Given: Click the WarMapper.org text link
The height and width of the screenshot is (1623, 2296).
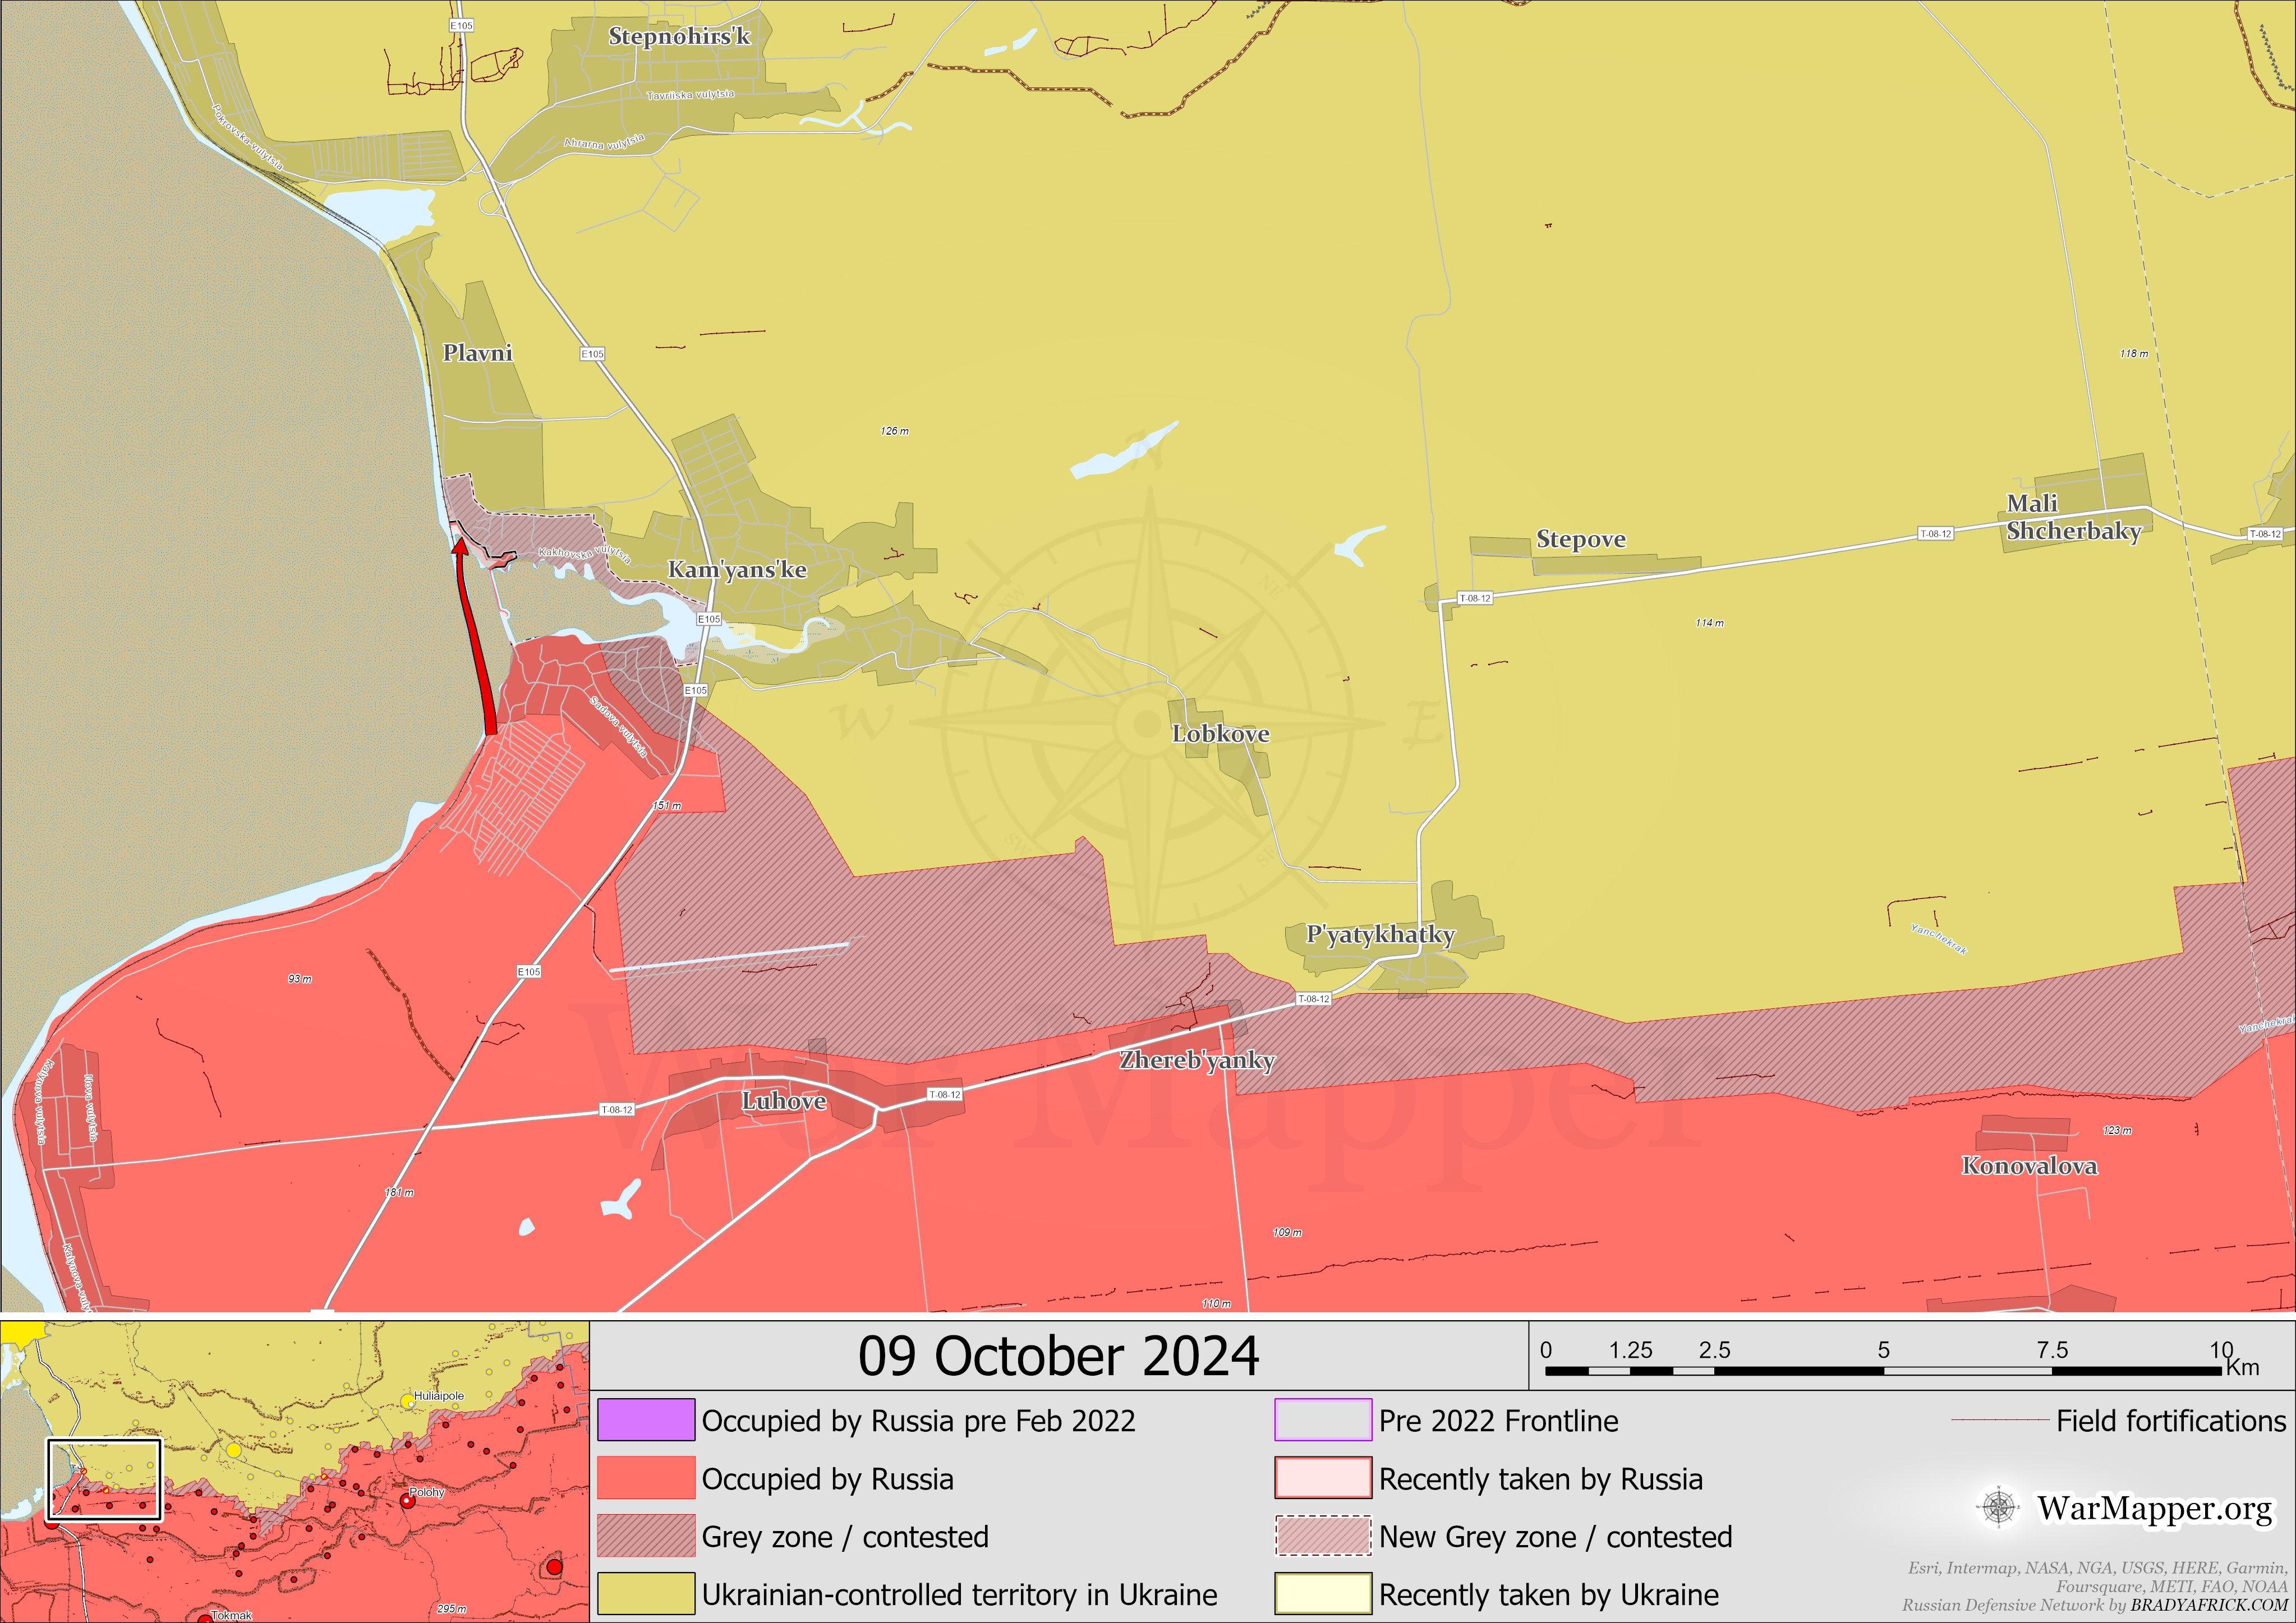Looking at the screenshot, I should 2154,1508.
